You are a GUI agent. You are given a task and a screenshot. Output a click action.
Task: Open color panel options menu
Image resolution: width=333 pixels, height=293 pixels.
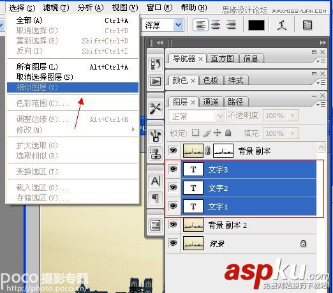coord(321,82)
